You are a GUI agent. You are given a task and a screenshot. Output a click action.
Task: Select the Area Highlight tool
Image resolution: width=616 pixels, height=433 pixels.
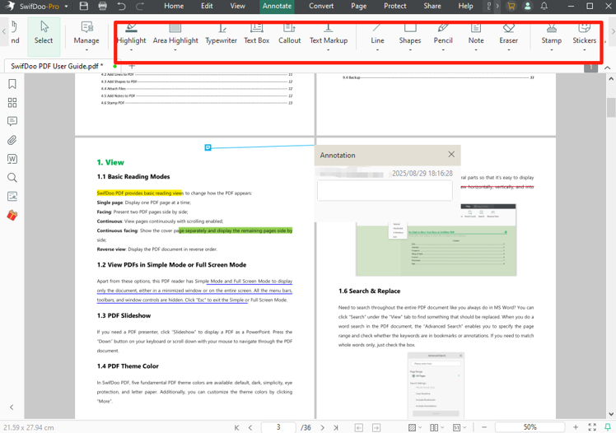(x=175, y=36)
